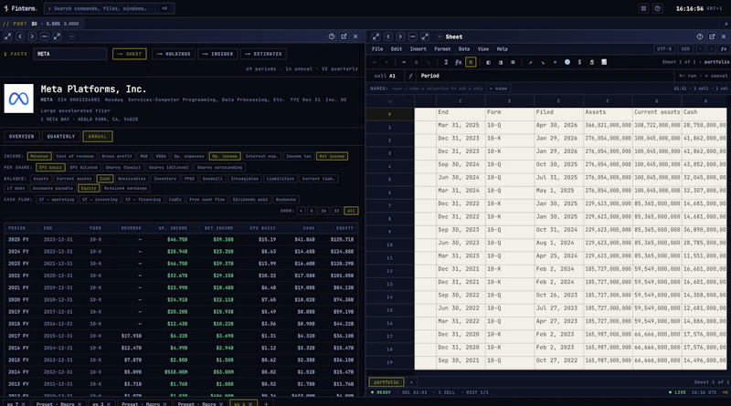Image resolution: width=731 pixels, height=406 pixels.
Task: Go forward in the Sheet panel history
Action: (400, 36)
